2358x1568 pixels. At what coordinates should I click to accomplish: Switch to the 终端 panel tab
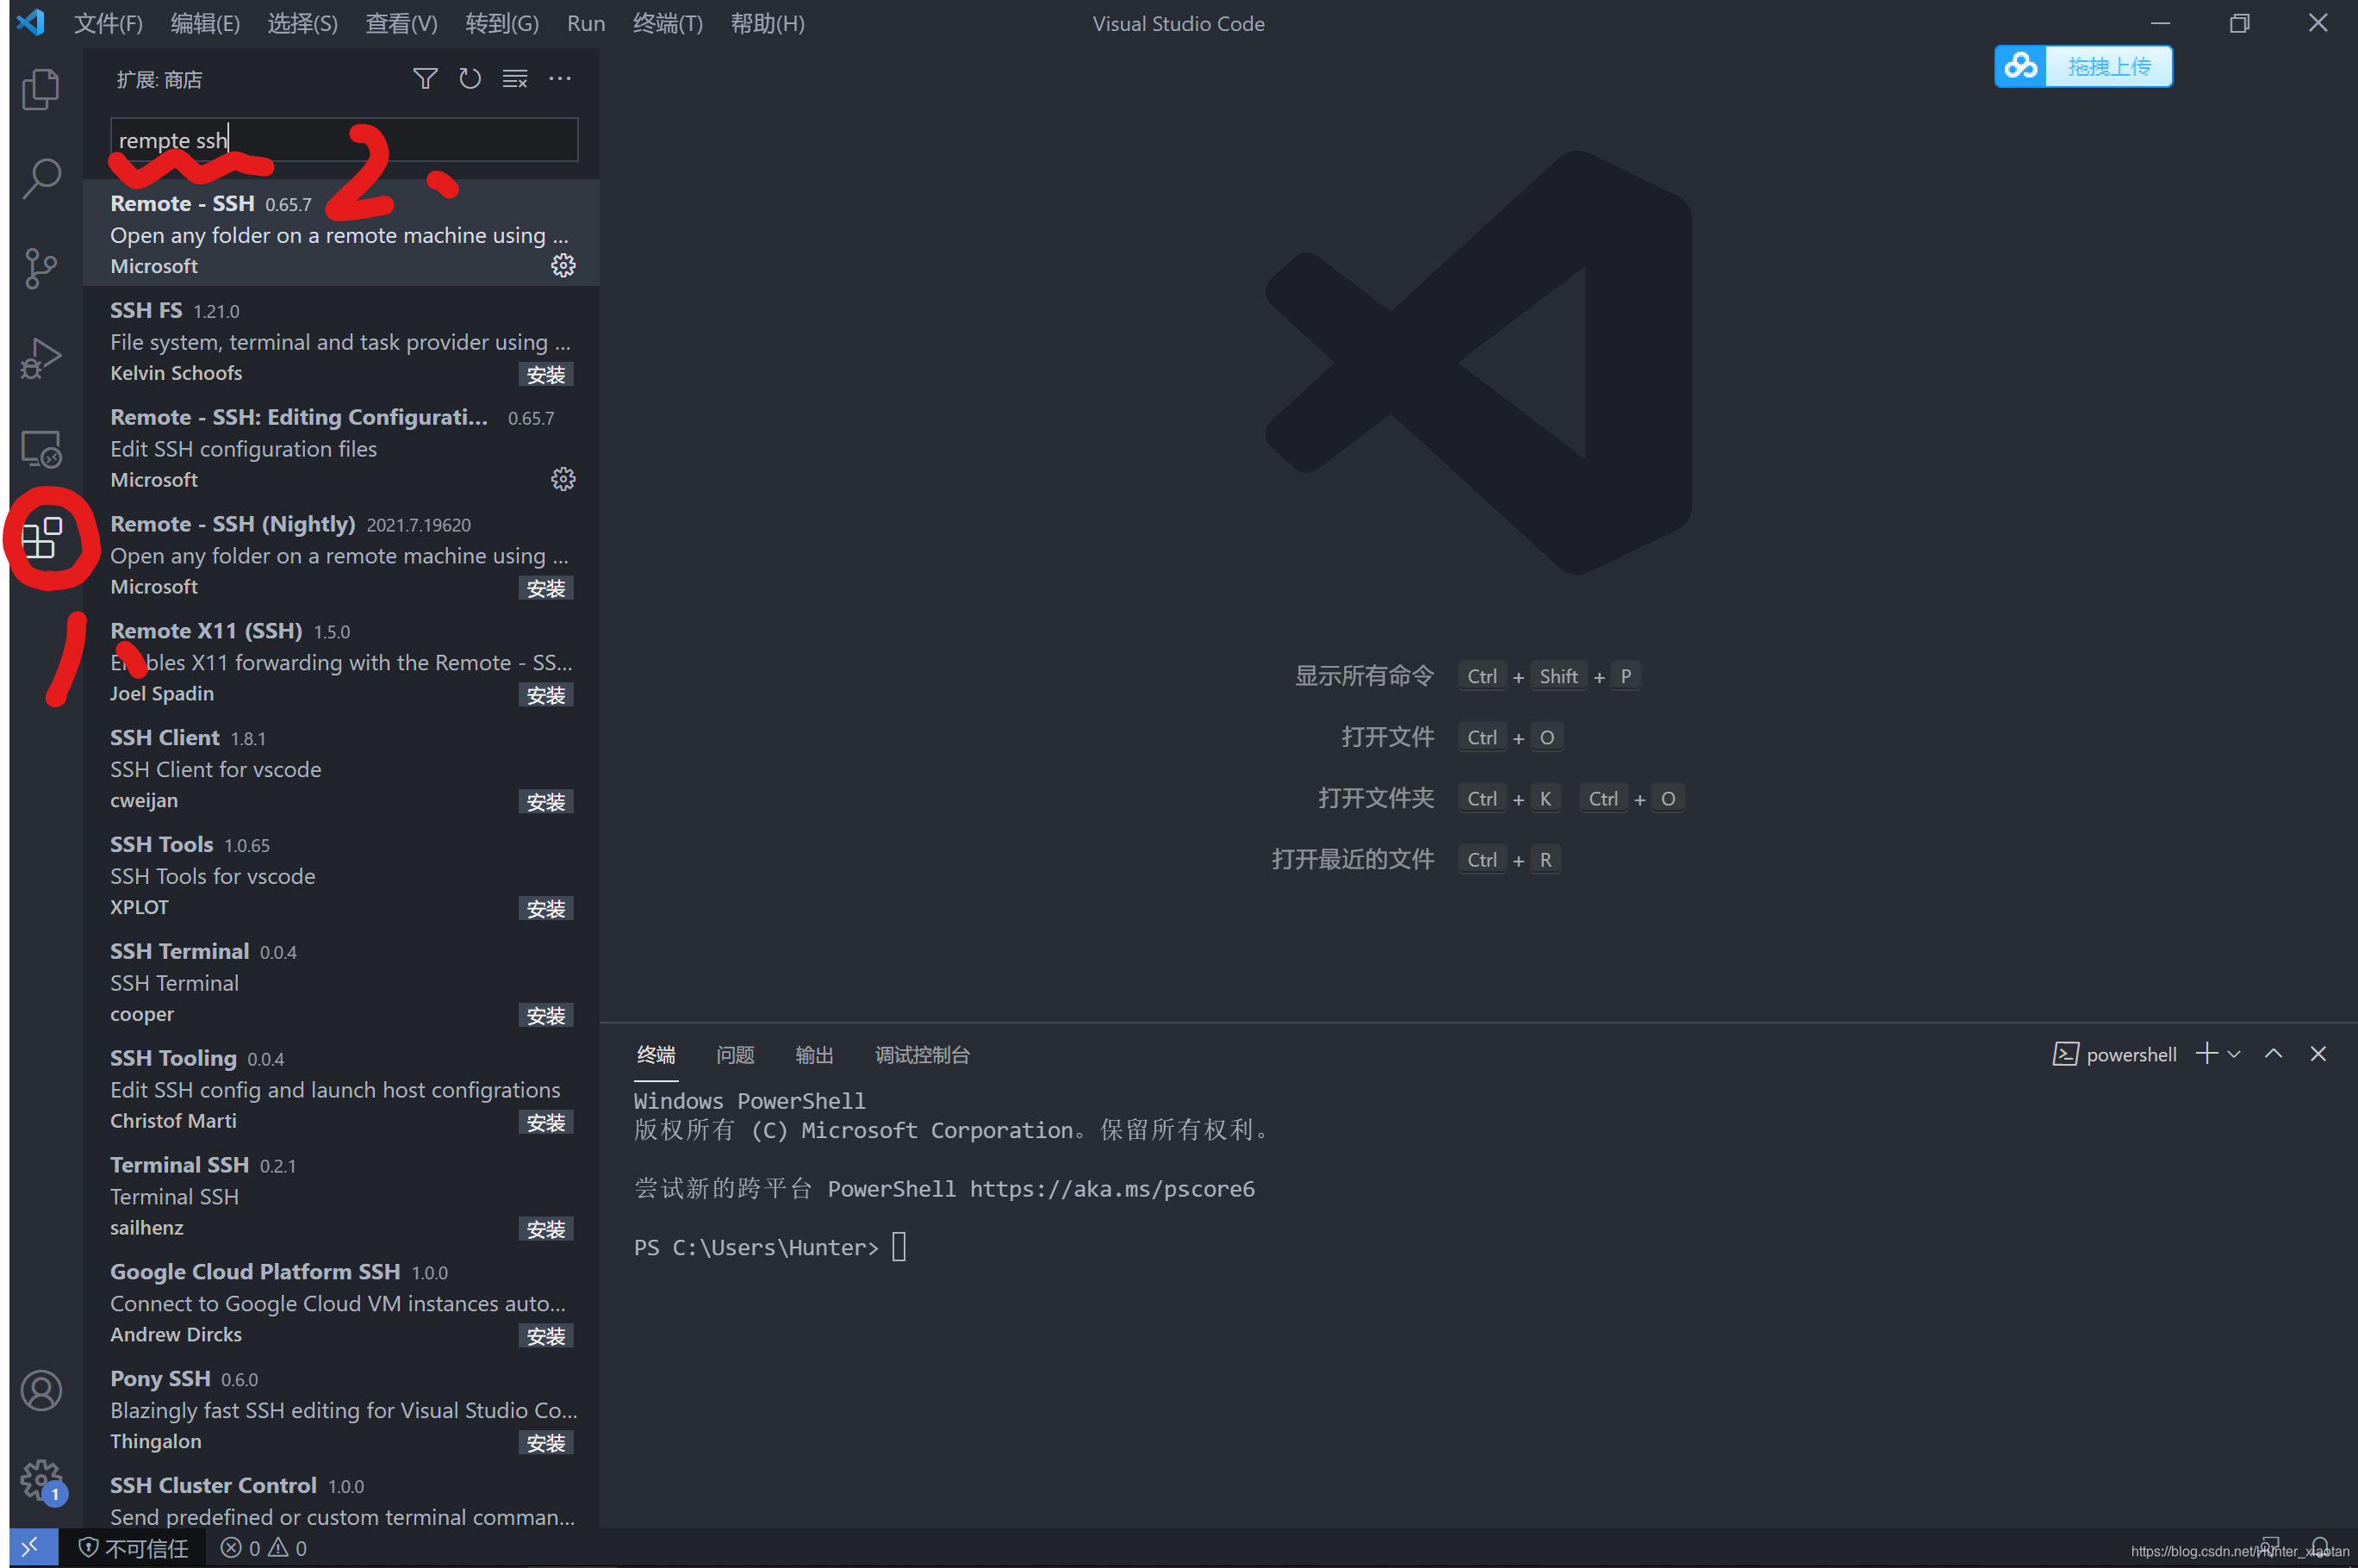point(656,1054)
